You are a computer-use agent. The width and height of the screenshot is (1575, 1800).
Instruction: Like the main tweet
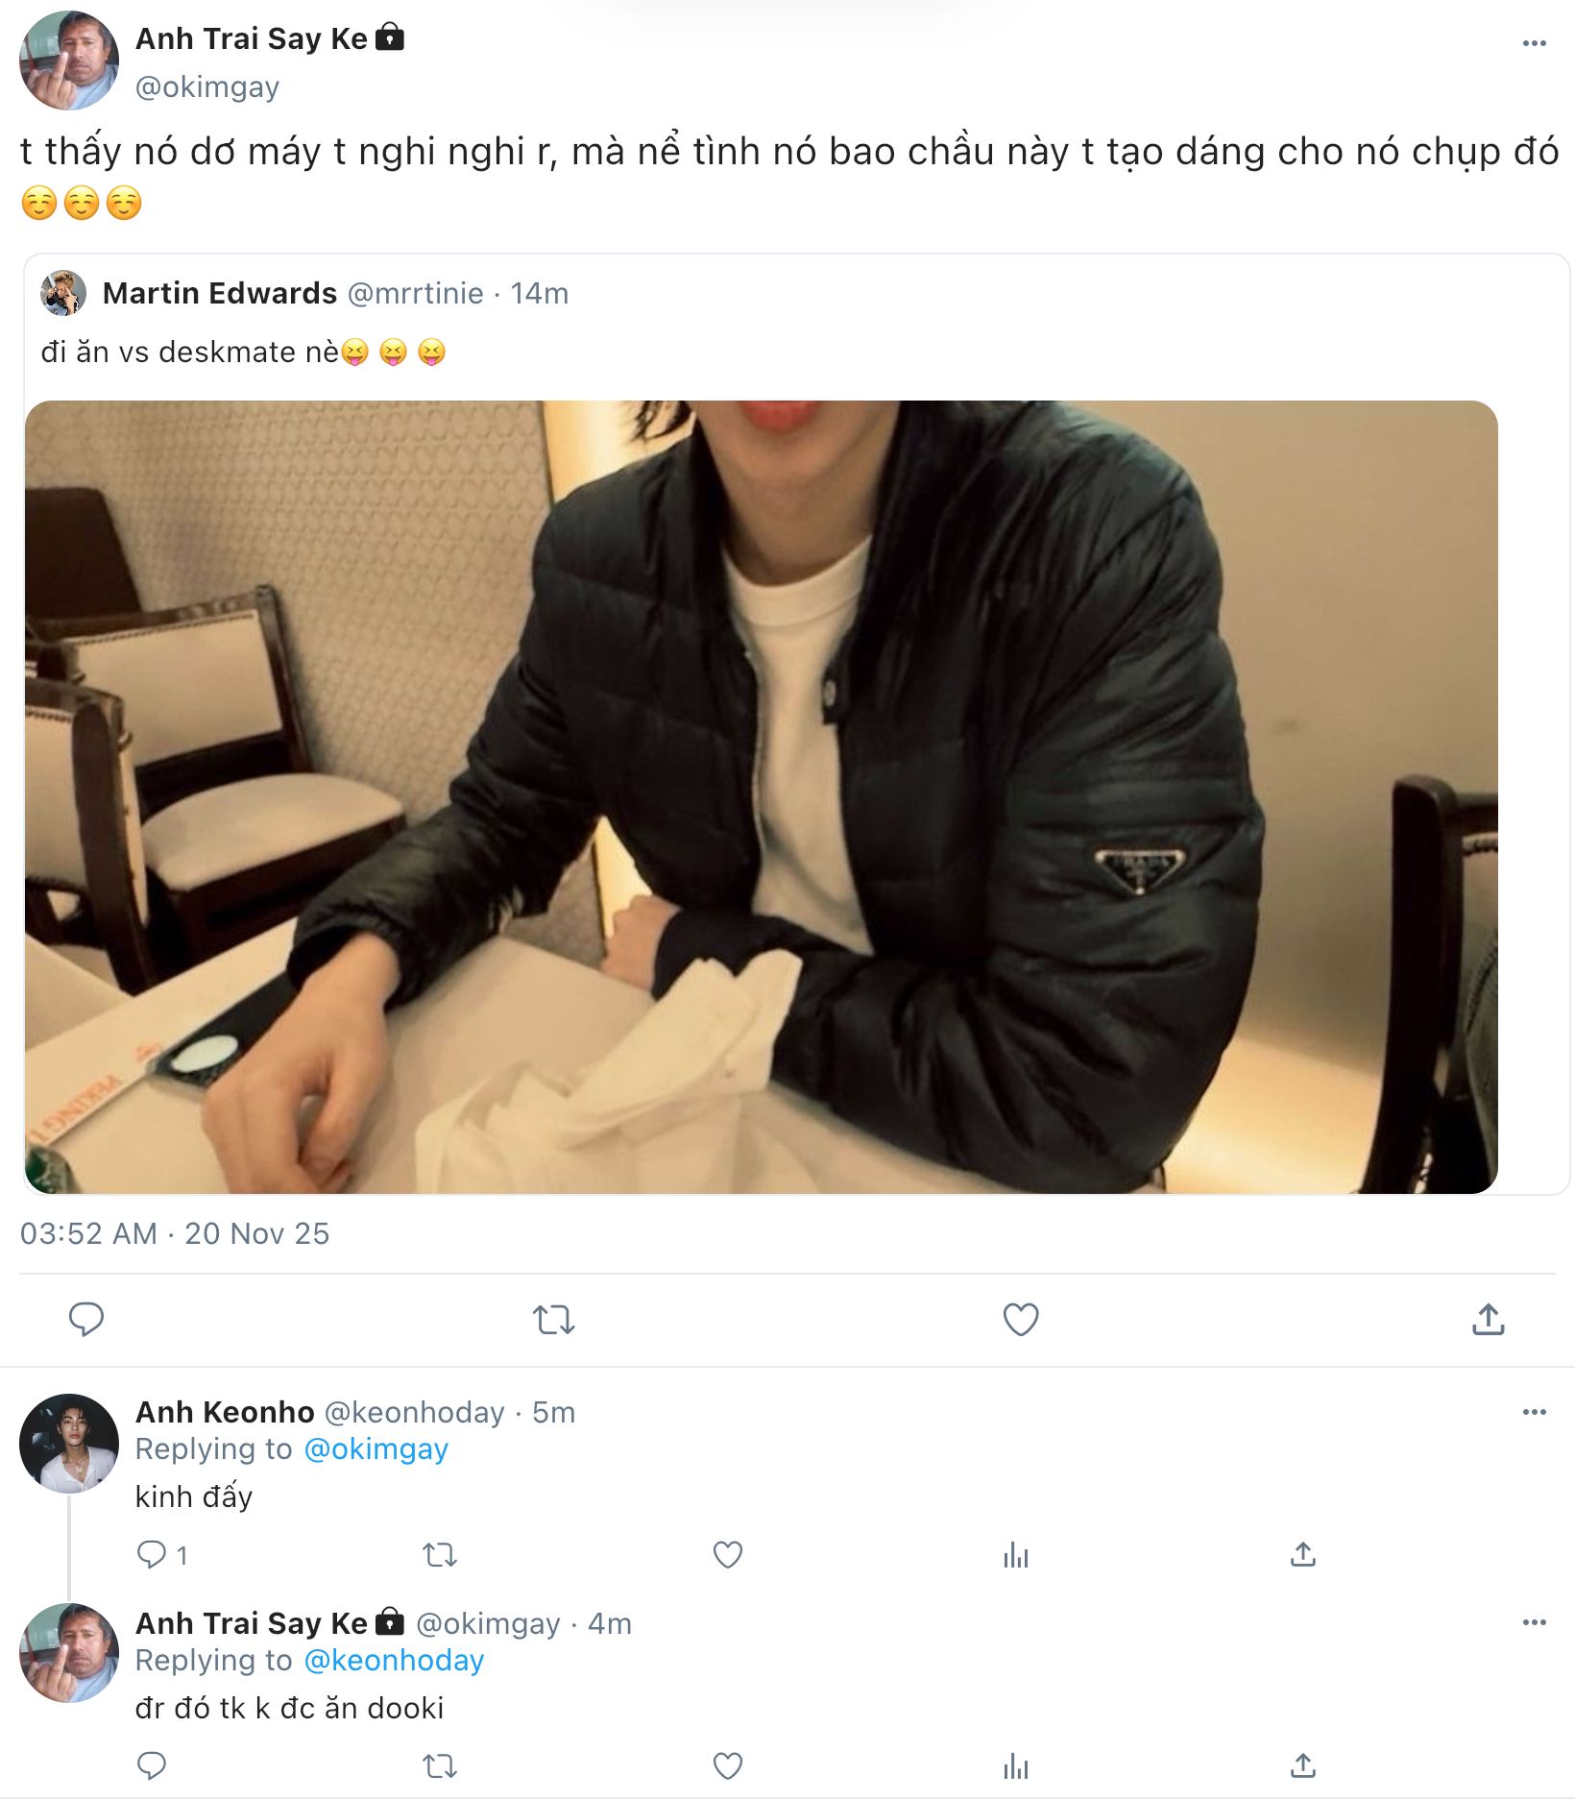(1020, 1319)
